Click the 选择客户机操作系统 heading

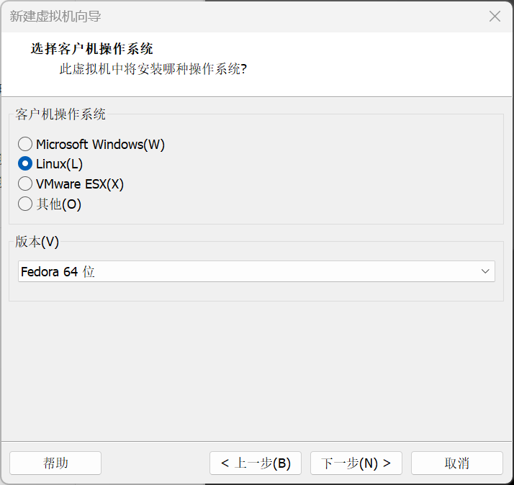coord(91,49)
